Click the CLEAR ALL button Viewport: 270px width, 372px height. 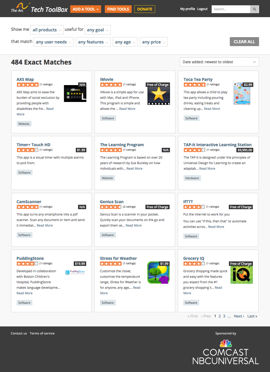244,42
